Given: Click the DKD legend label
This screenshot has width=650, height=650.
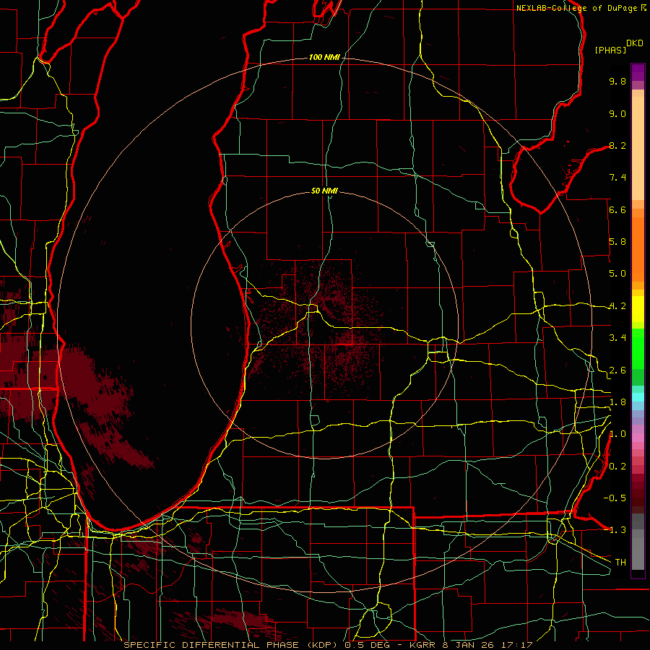Looking at the screenshot, I should pos(634,43).
